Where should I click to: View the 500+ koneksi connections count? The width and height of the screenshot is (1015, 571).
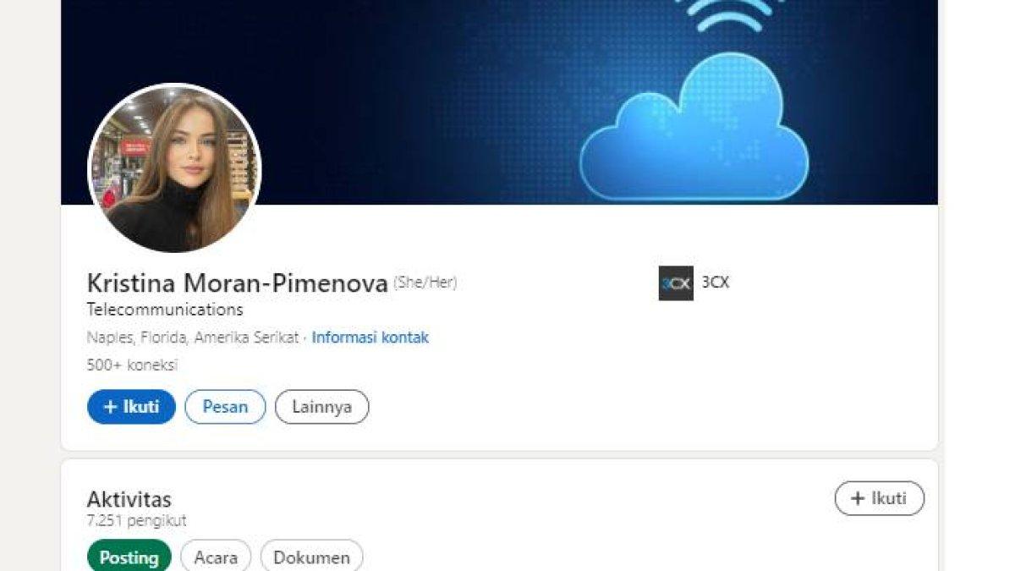pyautogui.click(x=132, y=365)
